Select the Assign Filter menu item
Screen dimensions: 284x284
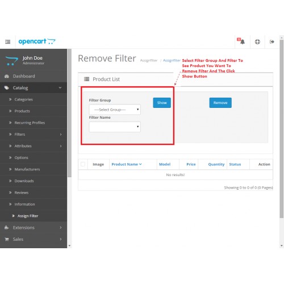pos(28,216)
